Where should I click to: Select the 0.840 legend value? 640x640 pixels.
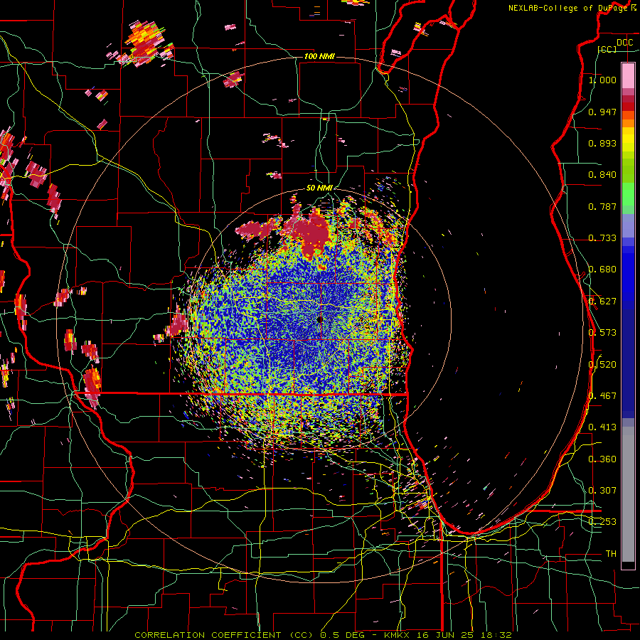tap(602, 175)
